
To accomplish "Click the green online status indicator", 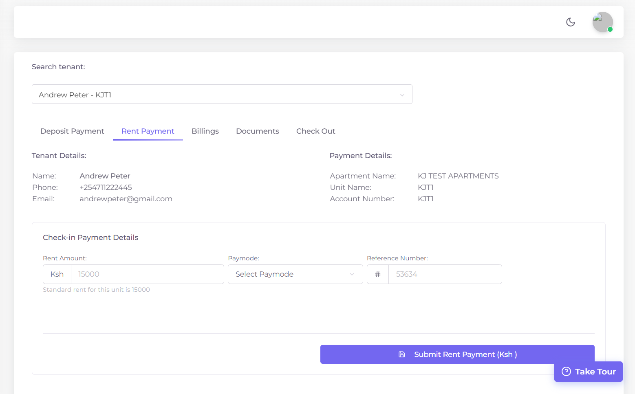I will (610, 29).
